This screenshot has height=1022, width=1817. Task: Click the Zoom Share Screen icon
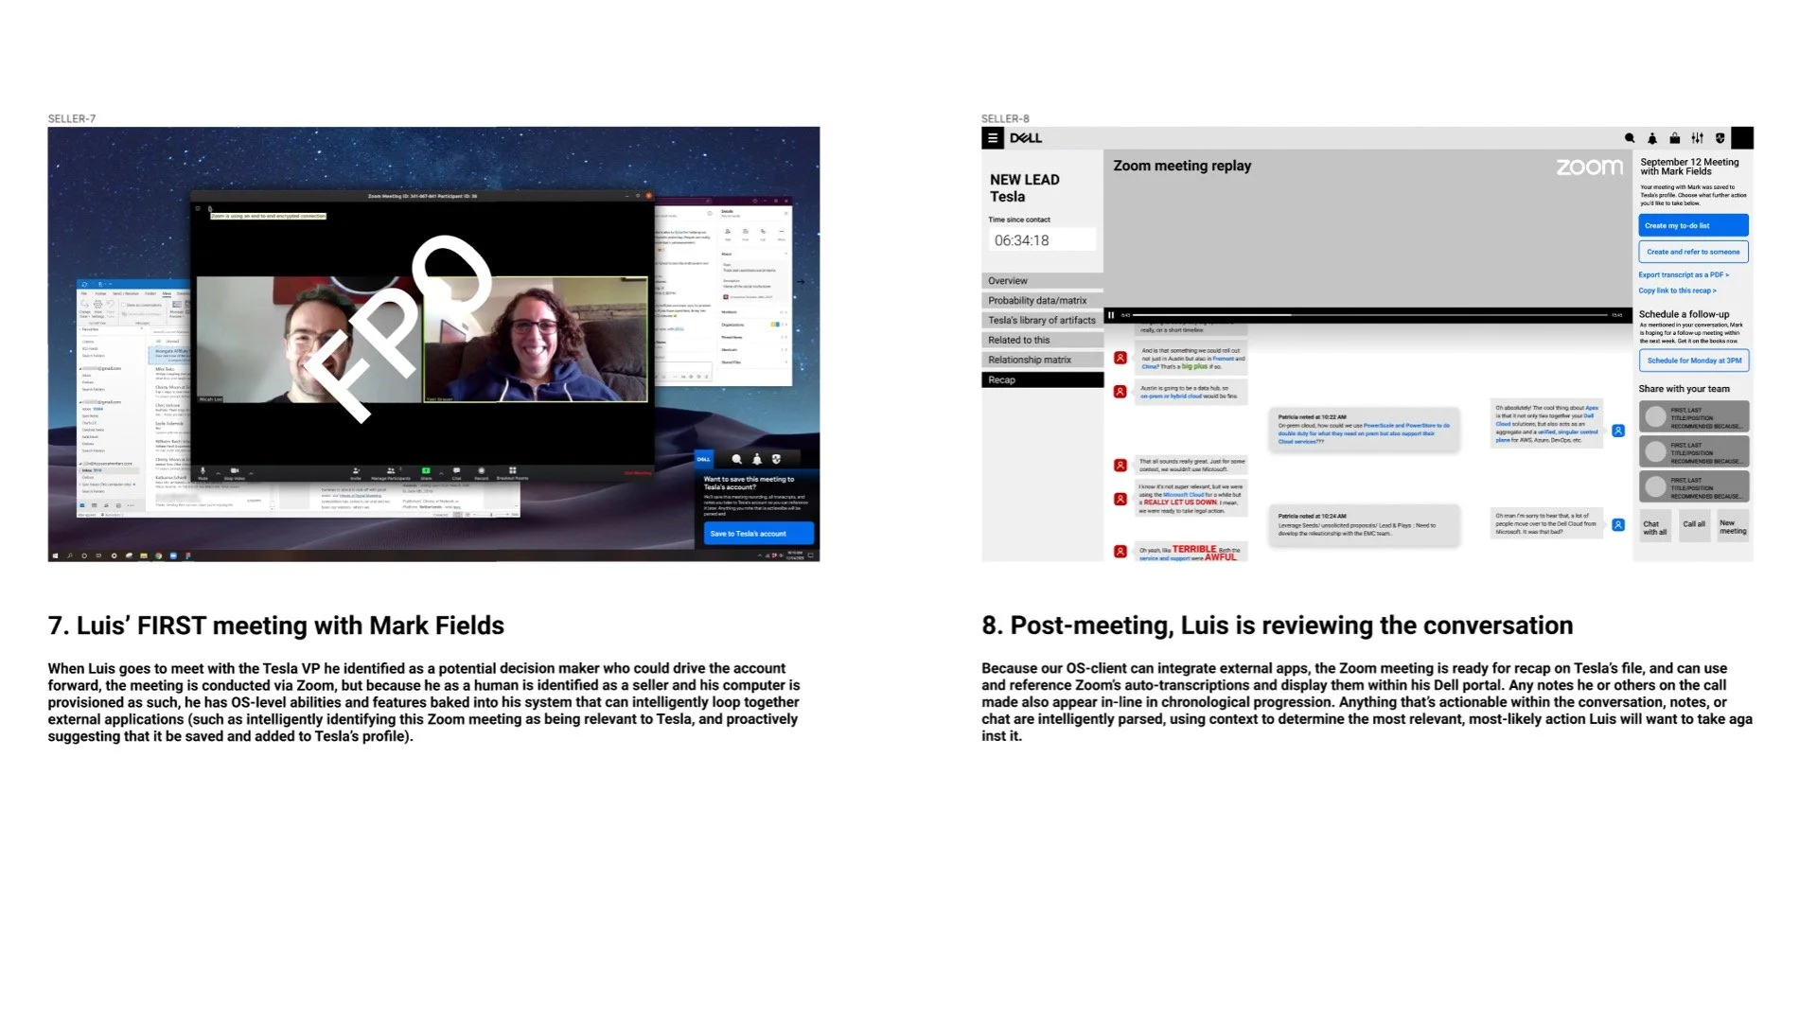point(426,472)
